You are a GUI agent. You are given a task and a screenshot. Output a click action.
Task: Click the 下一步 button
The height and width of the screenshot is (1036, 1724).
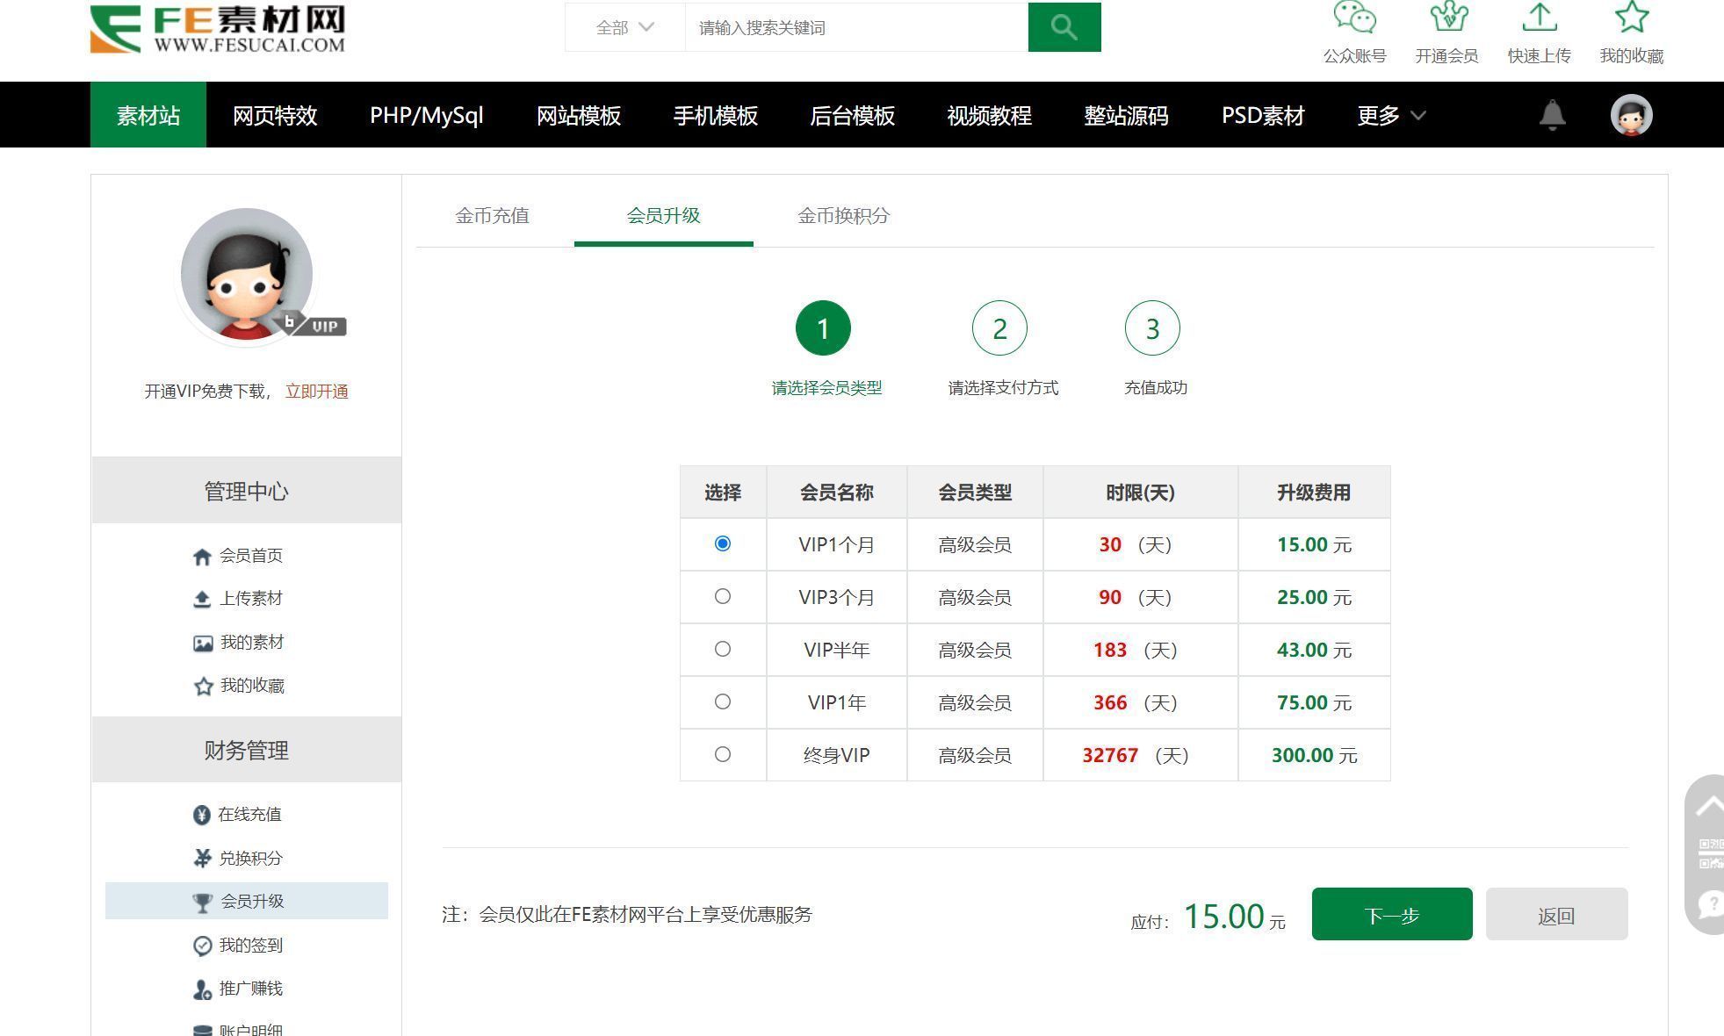(x=1390, y=914)
